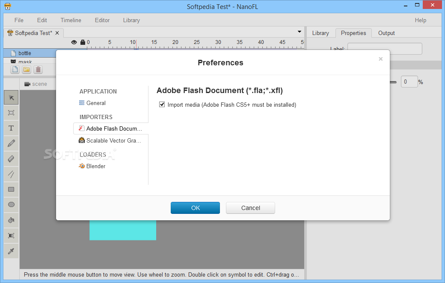Click the new folder layer icon
The height and width of the screenshot is (283, 445).
click(x=27, y=69)
